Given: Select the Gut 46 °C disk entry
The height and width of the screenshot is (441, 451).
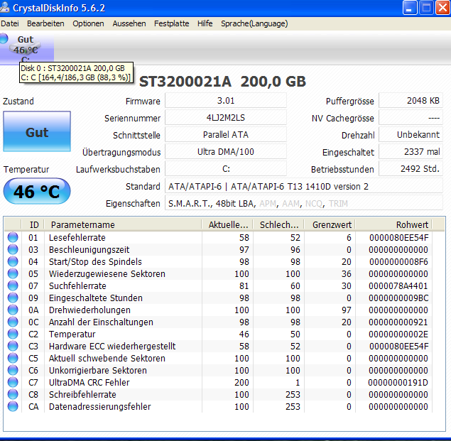Looking at the screenshot, I should click(27, 48).
